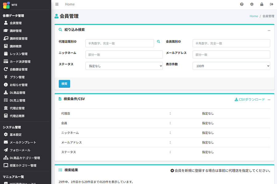This screenshot has height=184, width=277.
Task: Open 基本設定 in the system menu
Action: point(15,135)
